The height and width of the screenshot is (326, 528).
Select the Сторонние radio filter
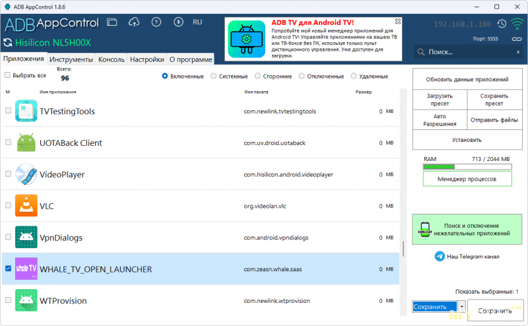(x=257, y=76)
